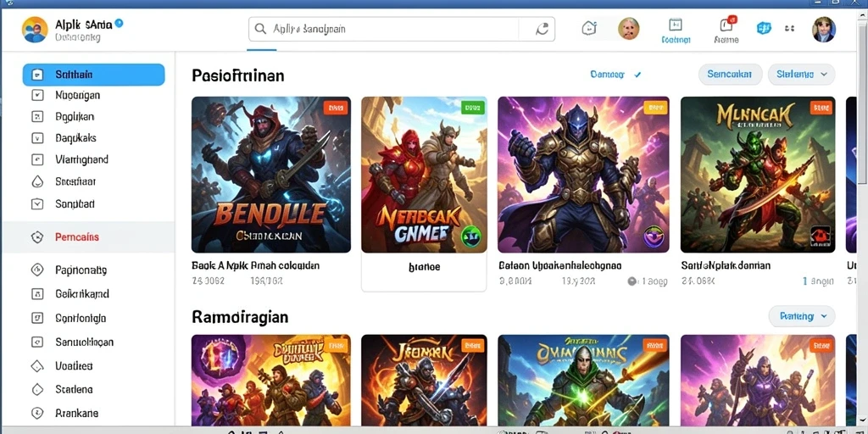Click the red emblem on MLNNCAK card
This screenshot has width=868, height=434.
821,236
